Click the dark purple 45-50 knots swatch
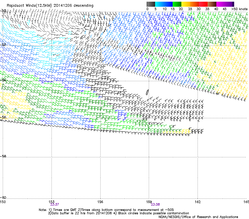This screenshot has height=219, width=249. pyautogui.click(x=229, y=4)
